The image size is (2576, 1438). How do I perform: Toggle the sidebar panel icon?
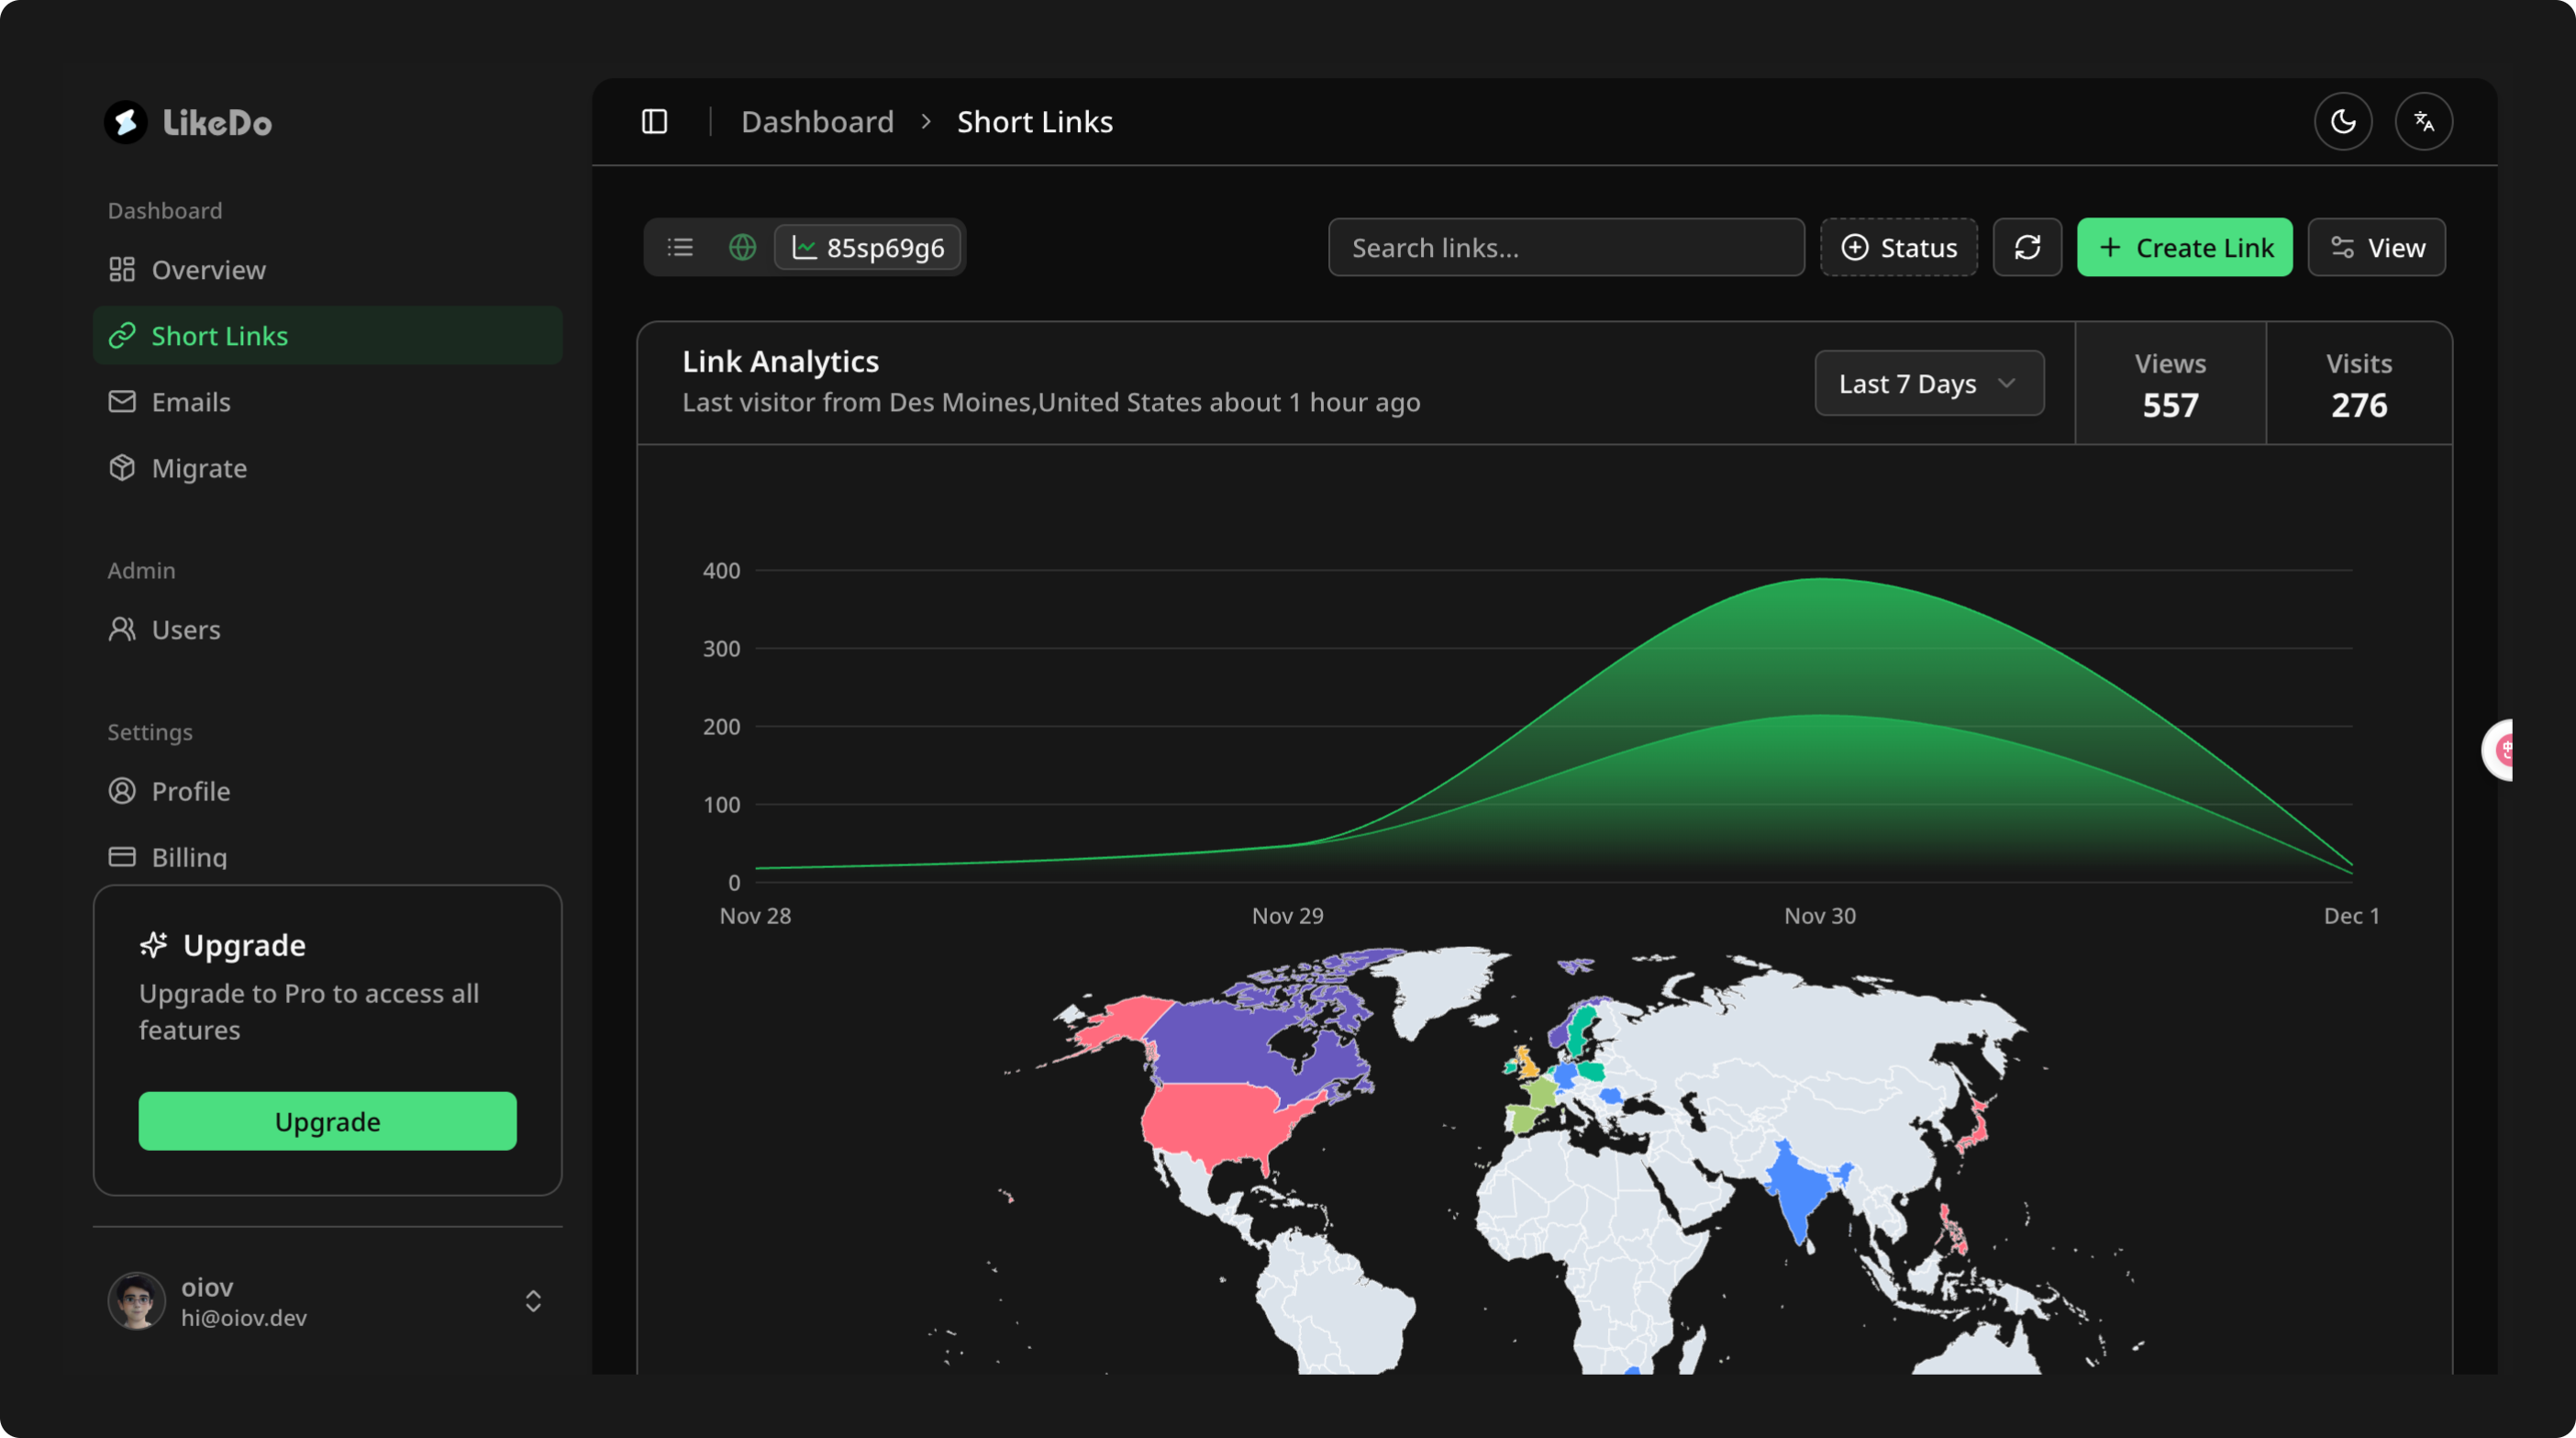click(654, 122)
